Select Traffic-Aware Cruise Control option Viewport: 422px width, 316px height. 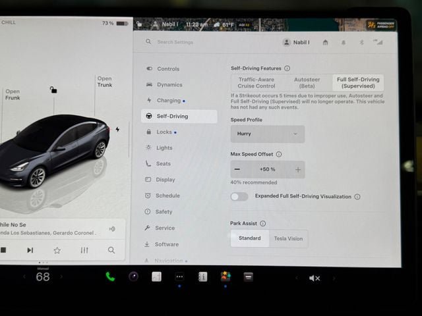(256, 83)
